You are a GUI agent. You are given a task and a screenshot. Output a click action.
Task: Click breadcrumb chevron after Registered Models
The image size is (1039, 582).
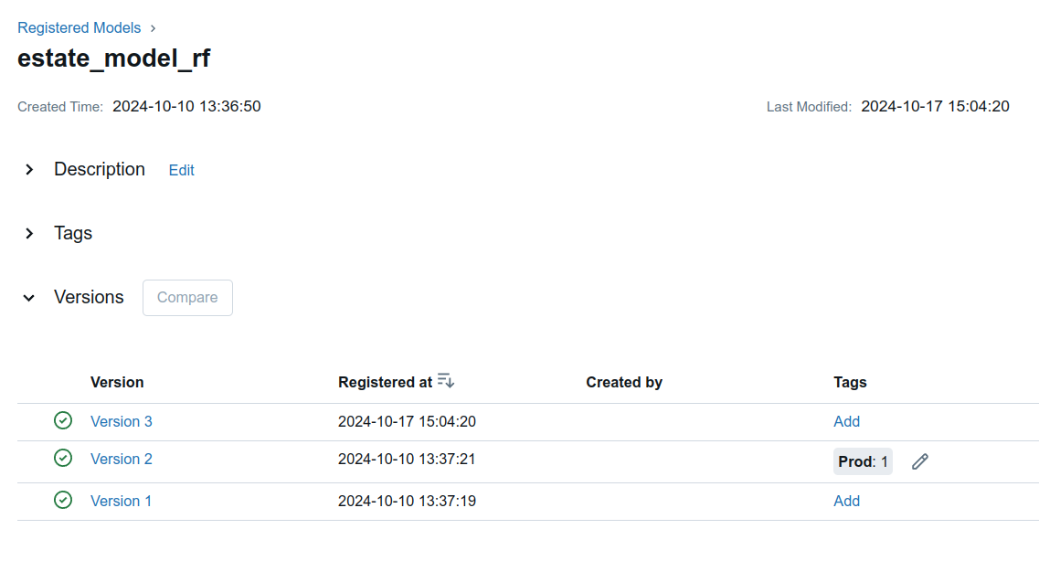(154, 28)
